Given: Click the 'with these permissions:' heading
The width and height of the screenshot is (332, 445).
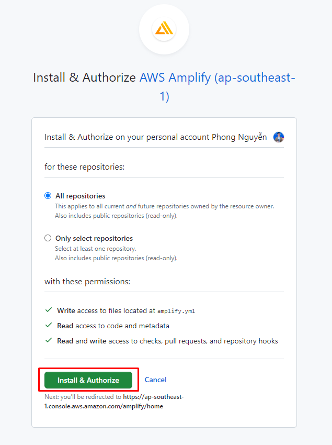Looking at the screenshot, I should [87, 282].
